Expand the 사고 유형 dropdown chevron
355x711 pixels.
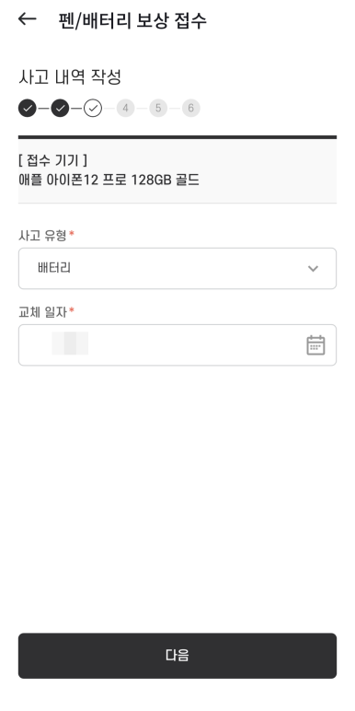[313, 268]
